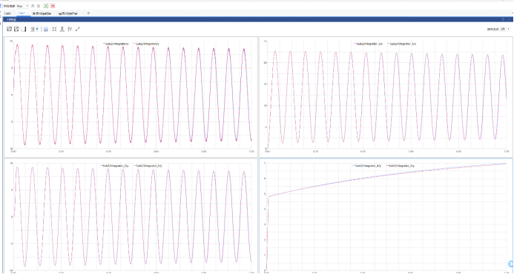Switch to the tab right of Sub1
The width and height of the screenshot is (514, 274).
point(42,13)
